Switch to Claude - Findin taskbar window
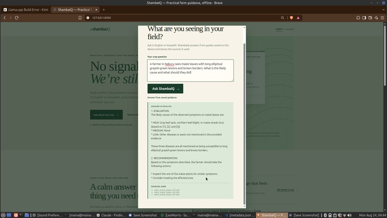Screen dimensions: 387x218 click(x=111, y=215)
